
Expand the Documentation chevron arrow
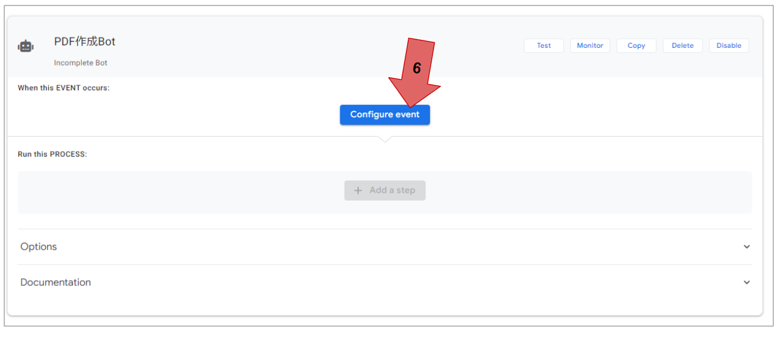(x=746, y=282)
